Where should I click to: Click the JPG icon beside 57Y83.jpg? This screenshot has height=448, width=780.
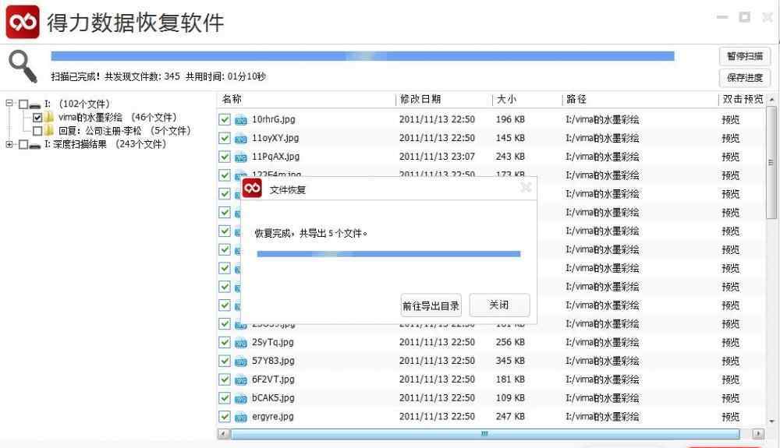(241, 362)
